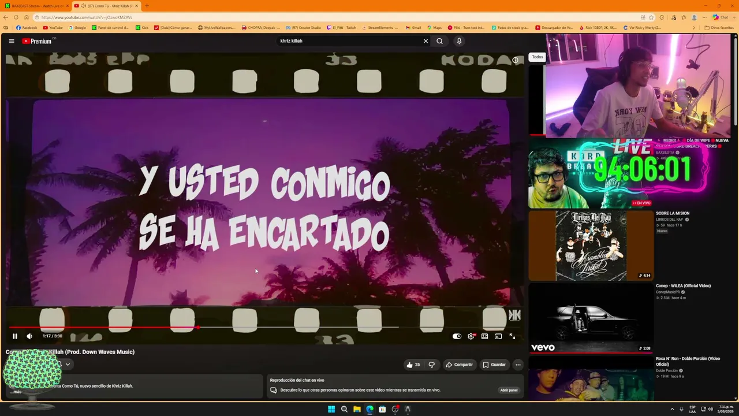Open the Maps bookmark
Image resolution: width=739 pixels, height=416 pixels.
pyautogui.click(x=434, y=28)
